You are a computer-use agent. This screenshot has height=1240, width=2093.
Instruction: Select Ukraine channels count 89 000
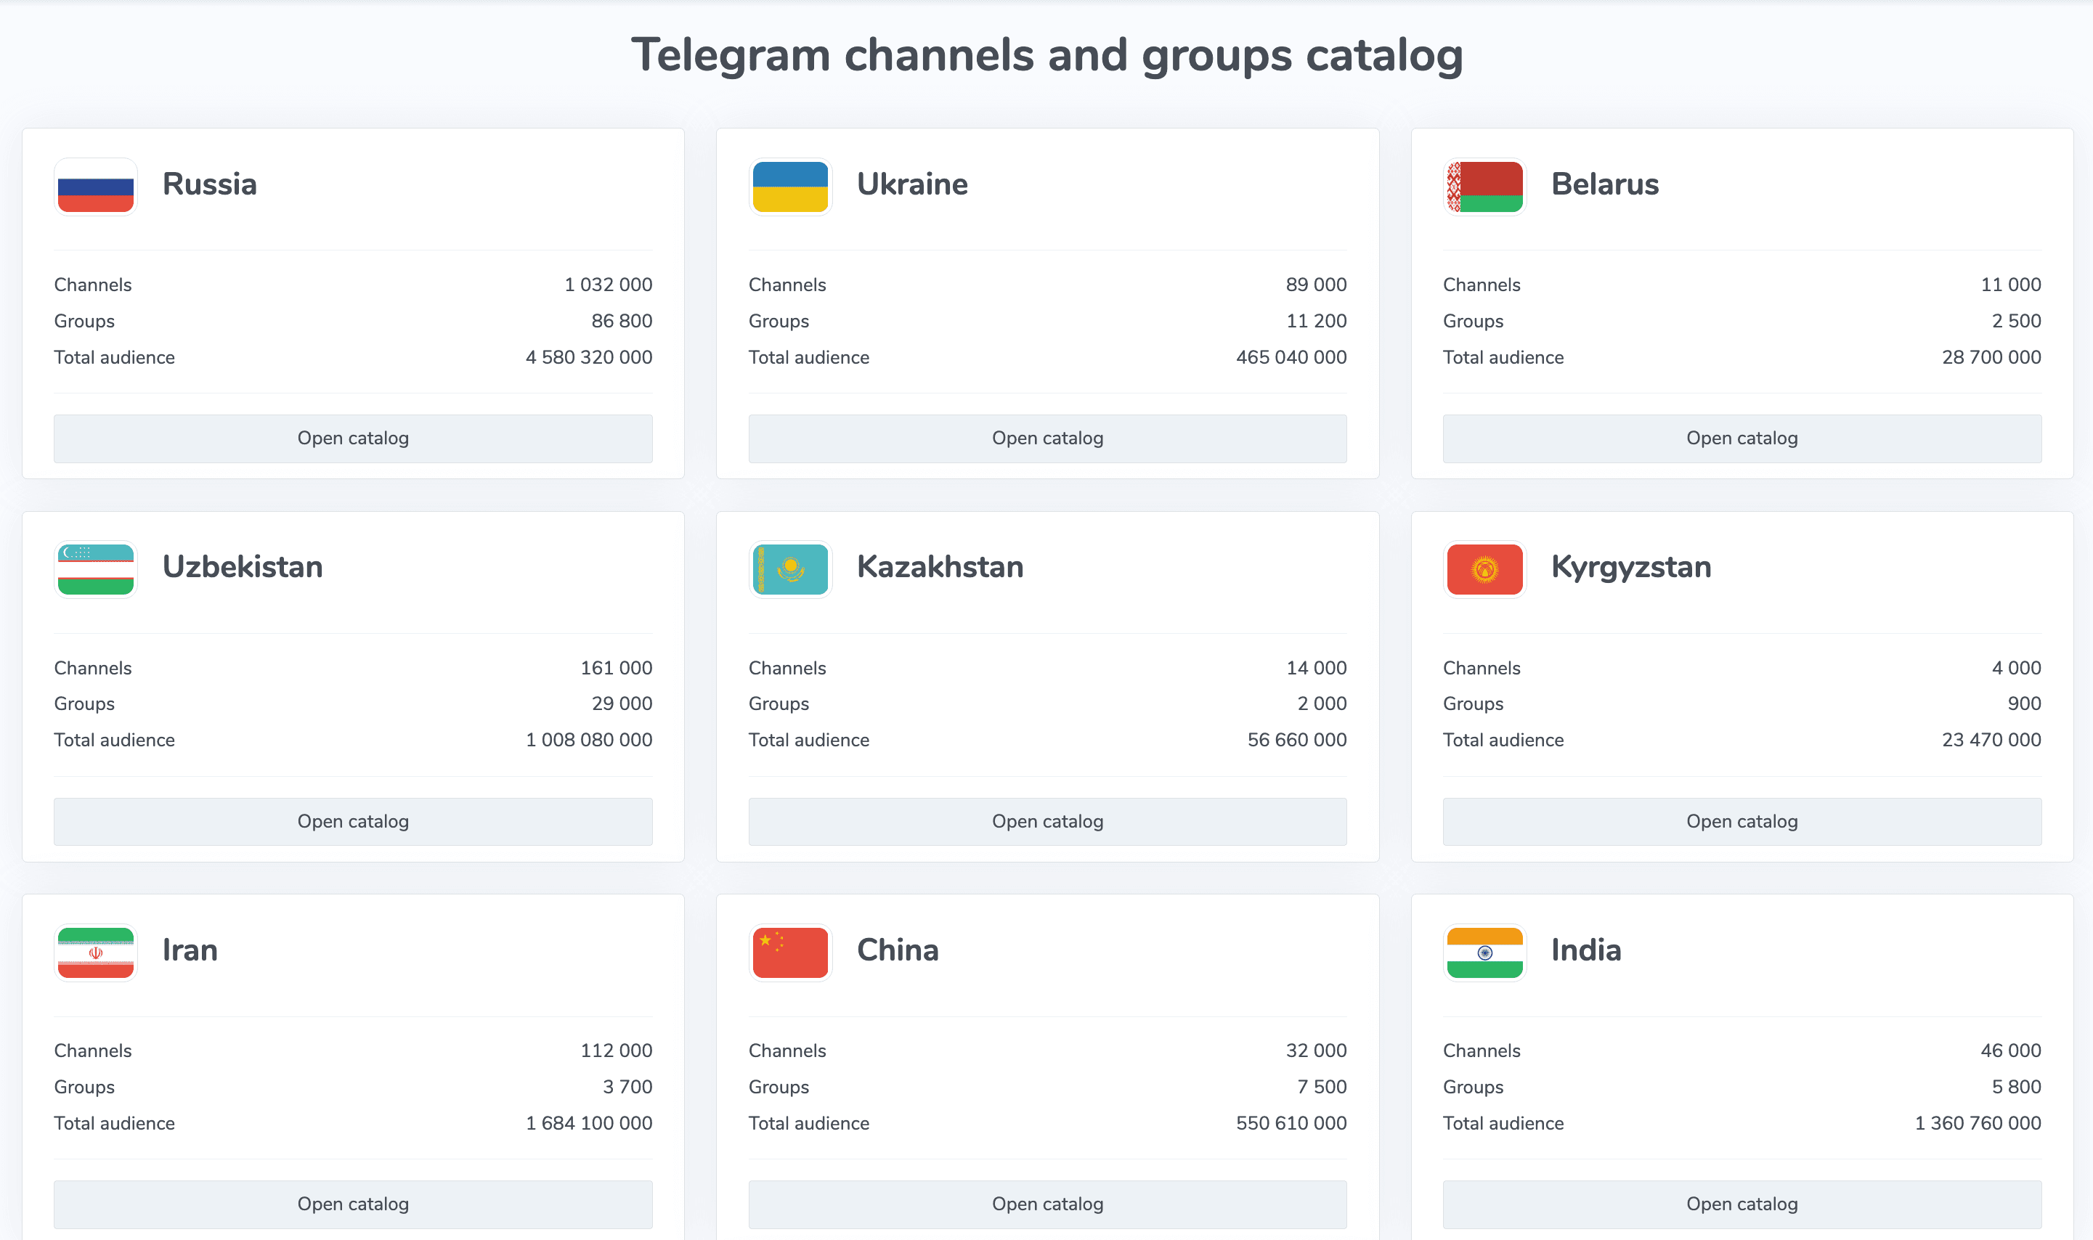[1316, 285]
